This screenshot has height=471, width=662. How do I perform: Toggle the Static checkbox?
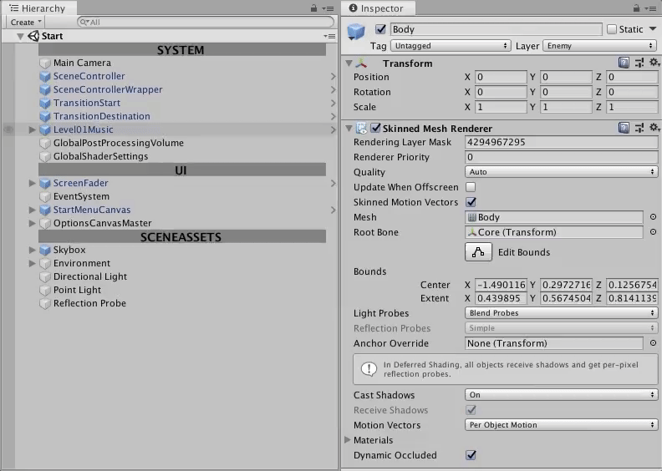(x=613, y=29)
